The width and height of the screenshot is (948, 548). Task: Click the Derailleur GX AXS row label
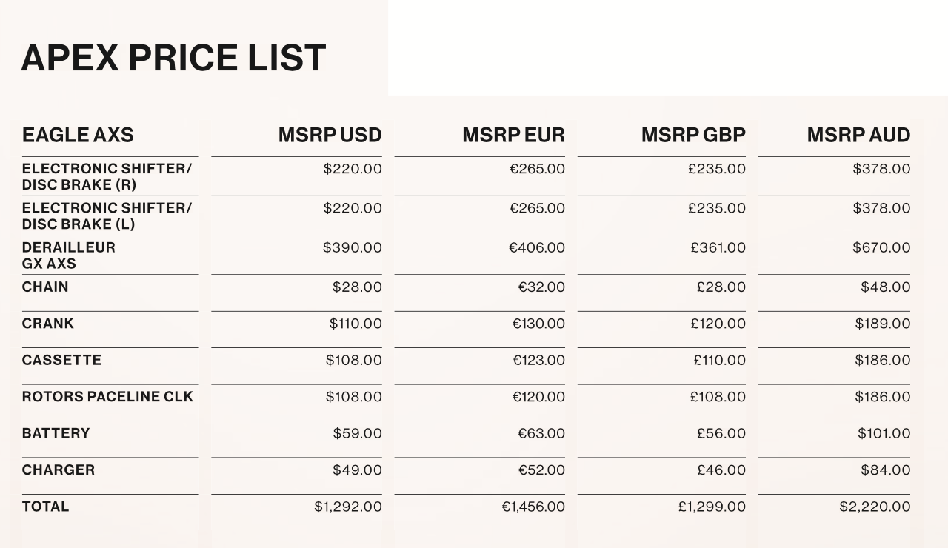pyautogui.click(x=69, y=255)
